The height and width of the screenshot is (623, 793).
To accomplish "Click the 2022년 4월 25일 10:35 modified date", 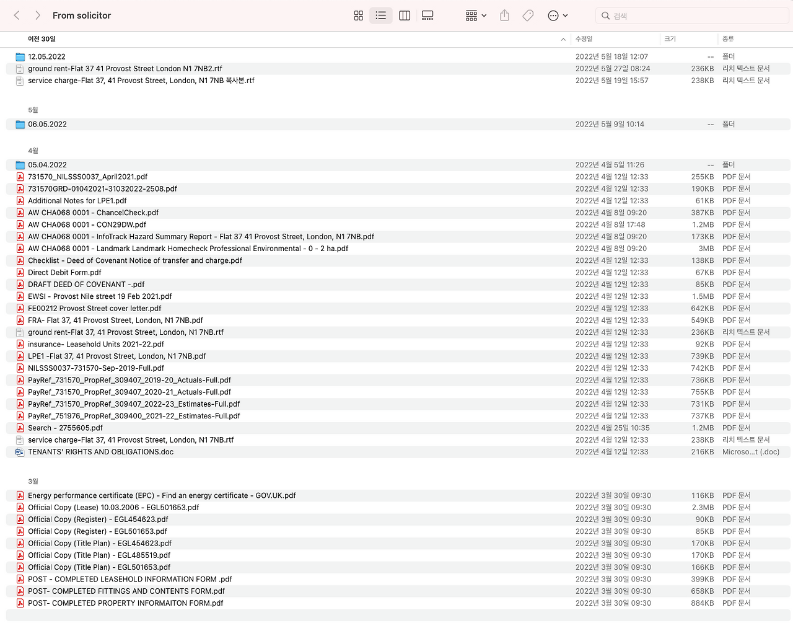I will (x=613, y=428).
